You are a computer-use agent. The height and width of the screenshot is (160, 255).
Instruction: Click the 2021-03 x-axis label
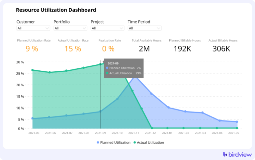(x=200, y=133)
